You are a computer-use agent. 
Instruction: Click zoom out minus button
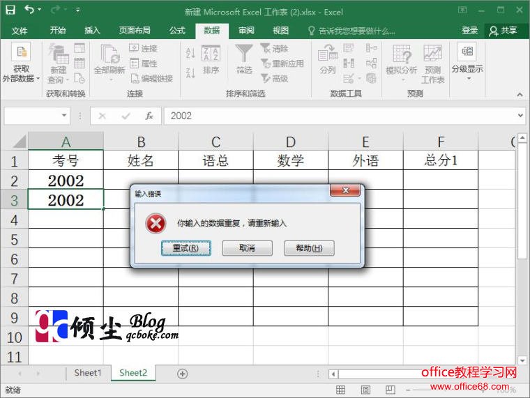(408, 390)
